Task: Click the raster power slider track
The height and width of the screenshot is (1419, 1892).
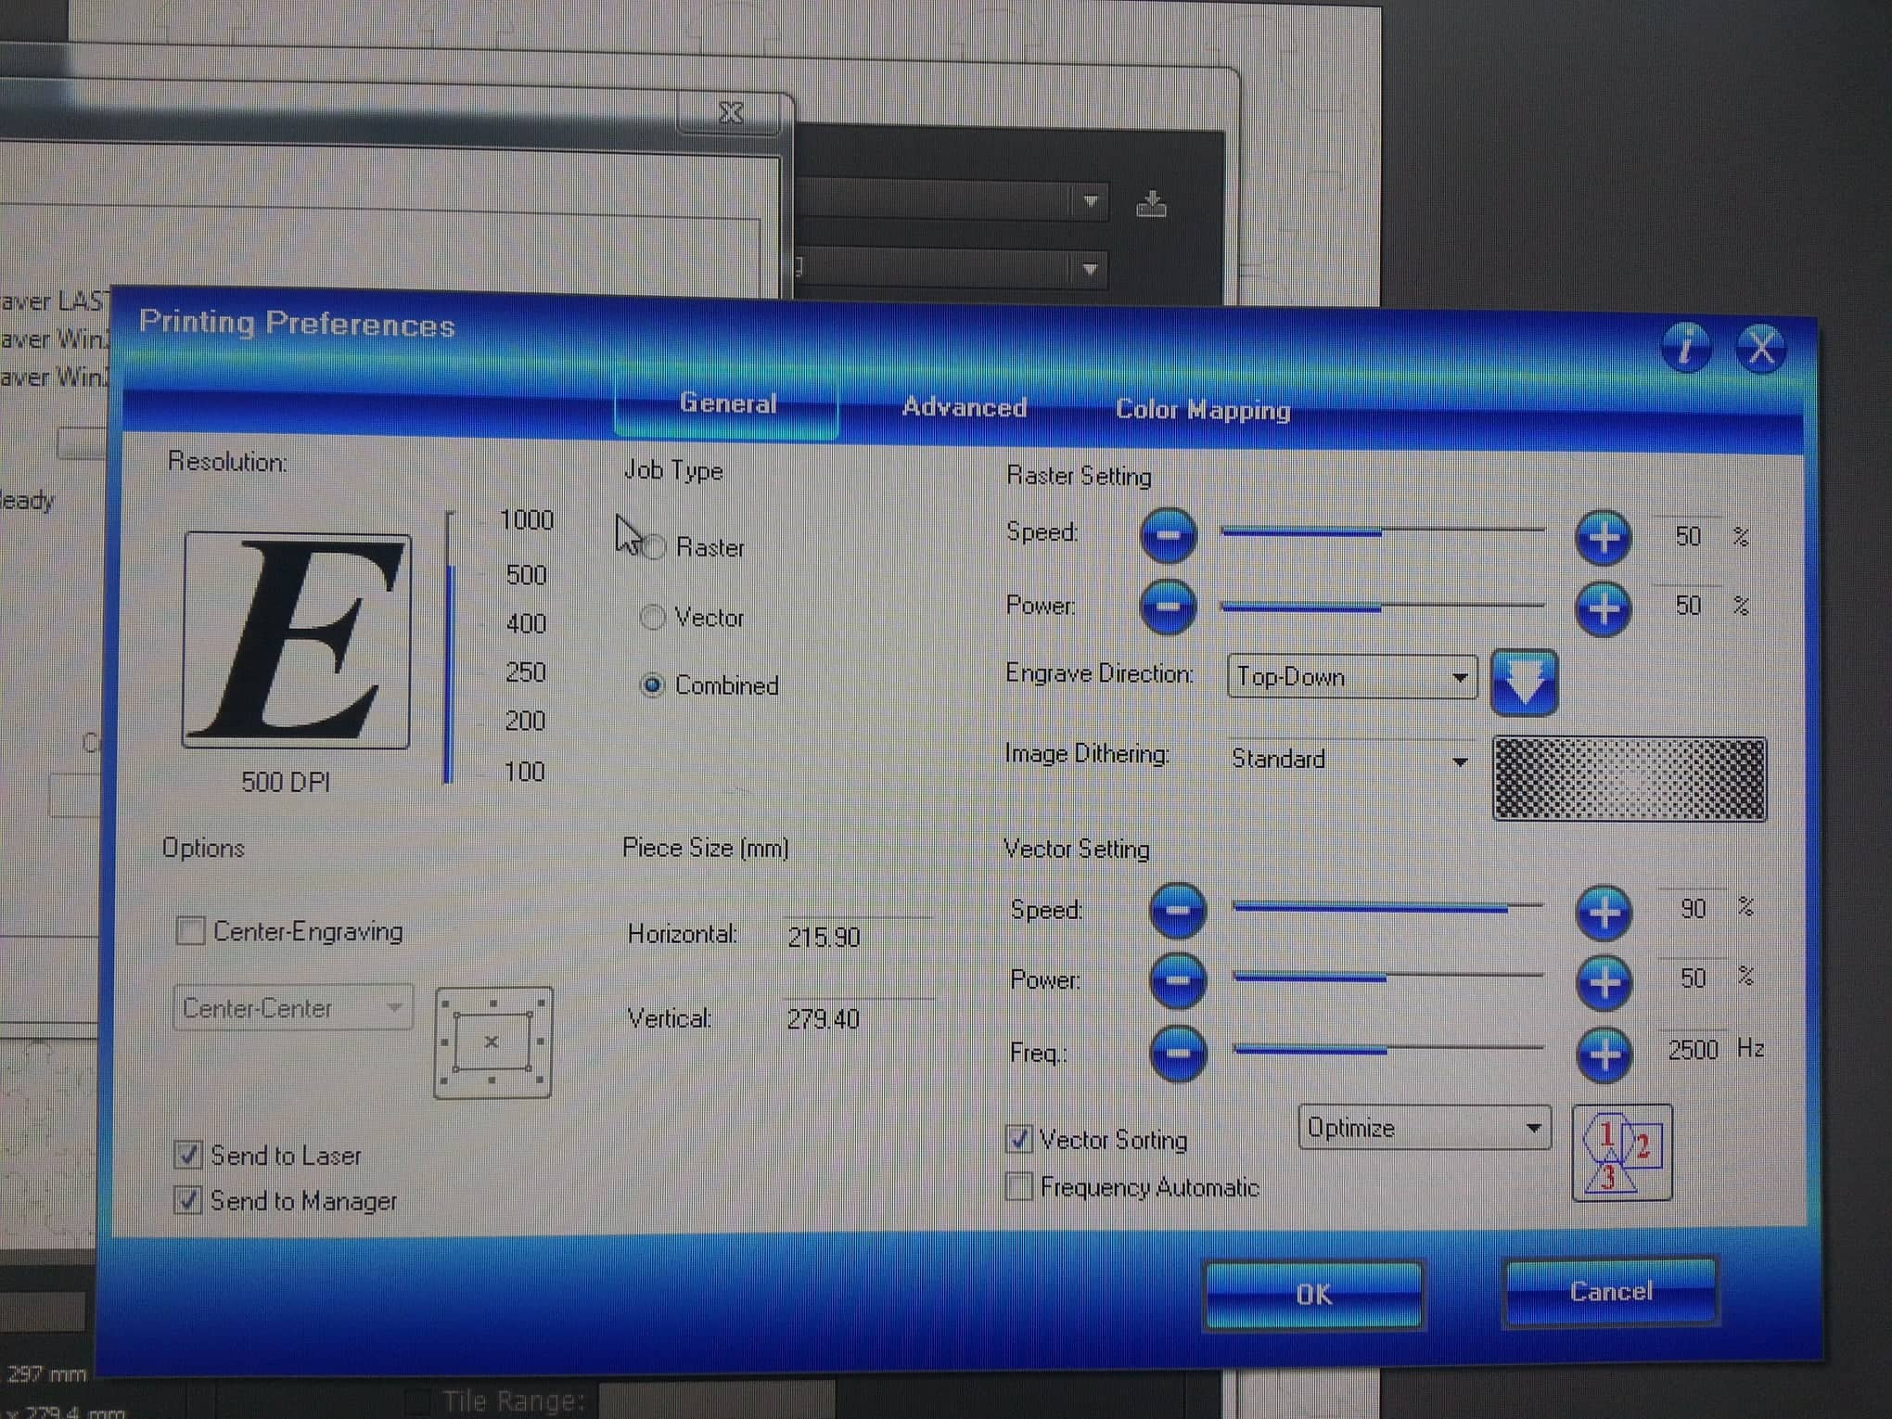Action: [1384, 607]
